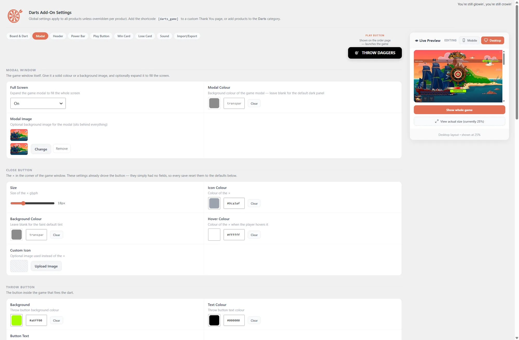This screenshot has height=340, width=519.
Task: Click the THROW BUTTON section heading
Action: tap(20, 287)
